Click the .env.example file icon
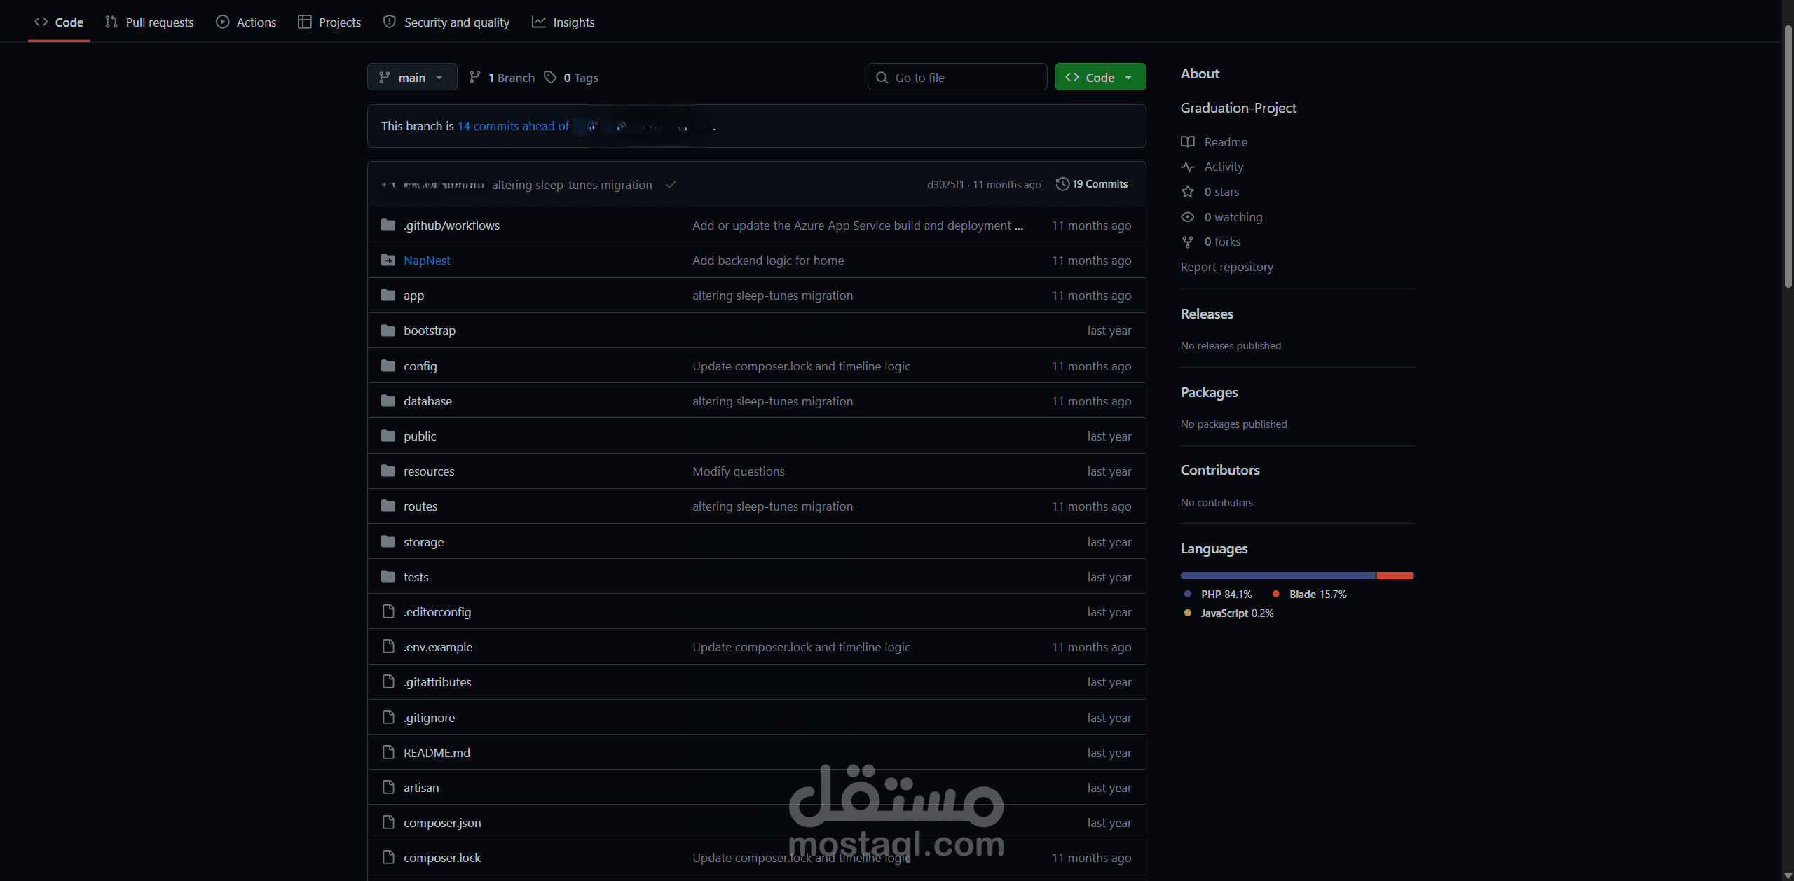 pos(388,646)
